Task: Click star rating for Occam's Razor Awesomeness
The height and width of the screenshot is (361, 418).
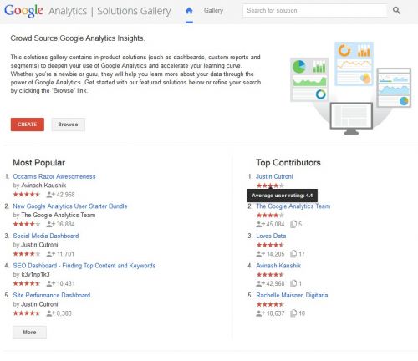Action: (27, 195)
